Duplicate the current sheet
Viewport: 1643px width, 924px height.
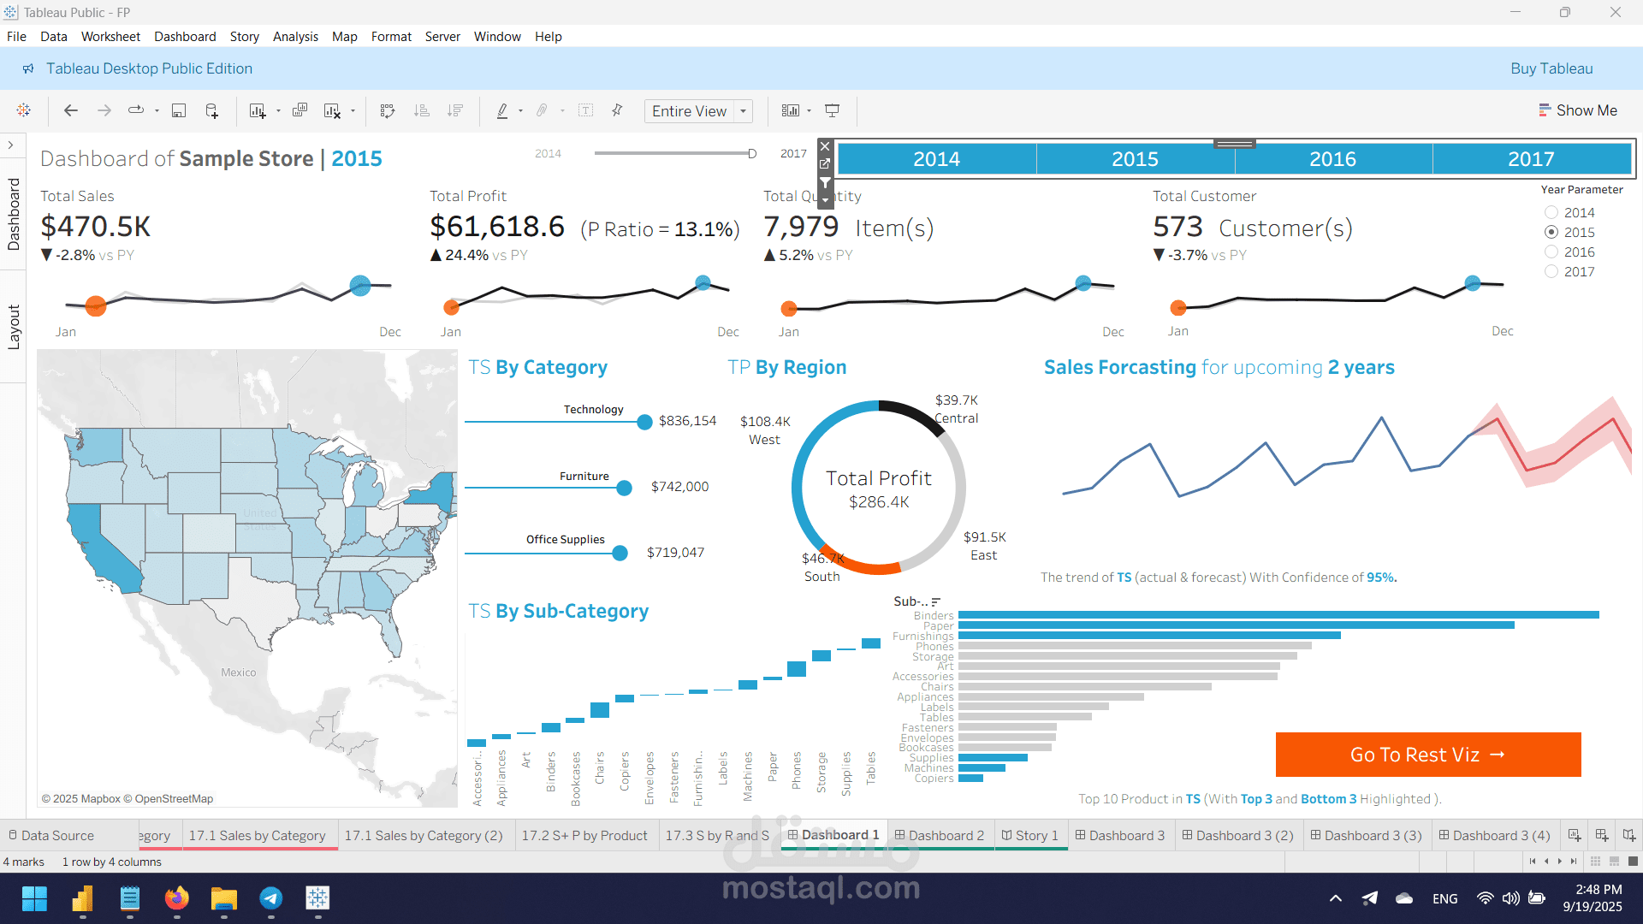300,110
